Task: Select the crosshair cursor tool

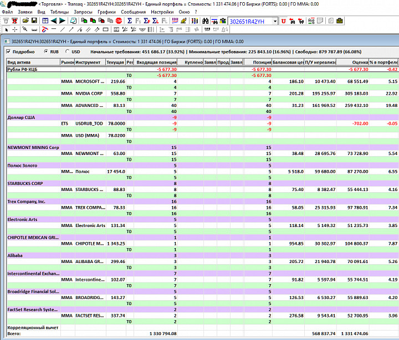Action: (x=15, y=30)
